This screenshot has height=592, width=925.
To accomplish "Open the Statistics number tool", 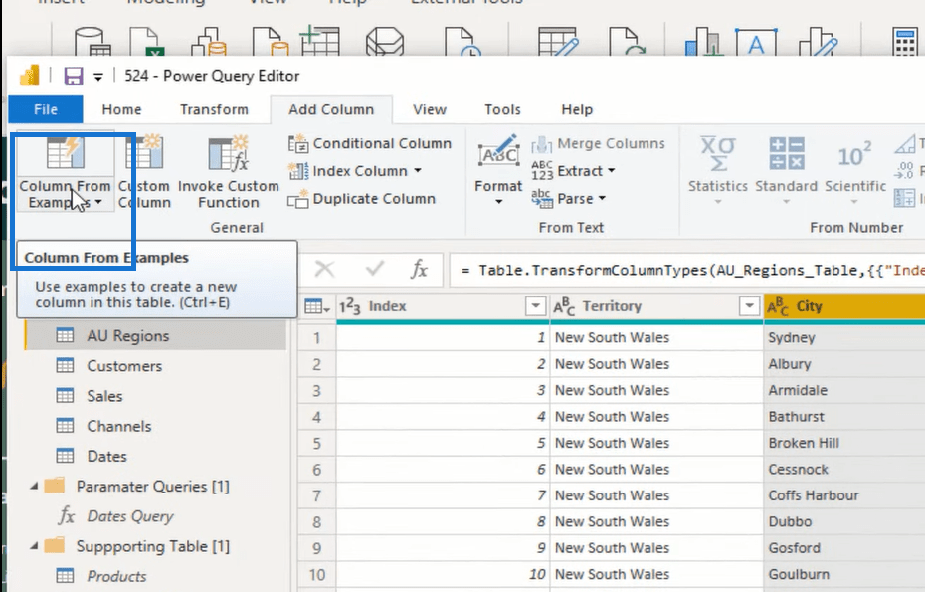I will (718, 170).
